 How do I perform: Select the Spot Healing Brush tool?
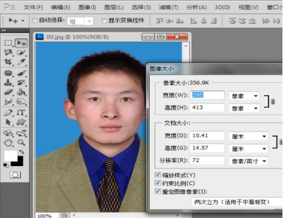8,73
